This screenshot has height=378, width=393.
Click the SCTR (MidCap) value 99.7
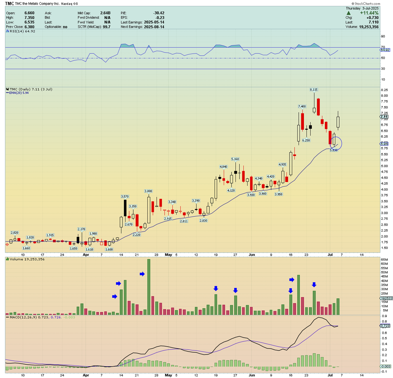pyautogui.click(x=107, y=27)
